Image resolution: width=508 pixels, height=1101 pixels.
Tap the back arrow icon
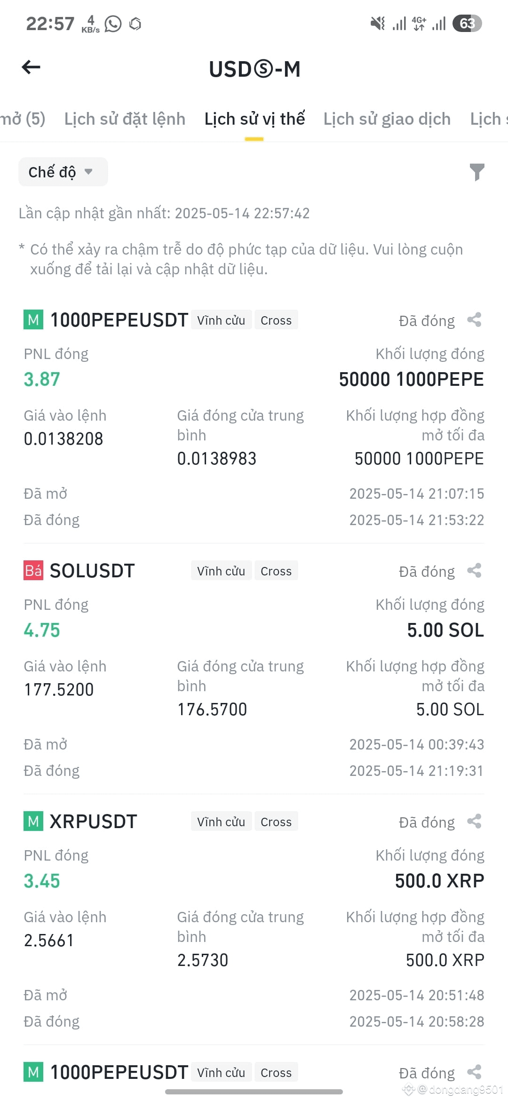click(x=31, y=67)
